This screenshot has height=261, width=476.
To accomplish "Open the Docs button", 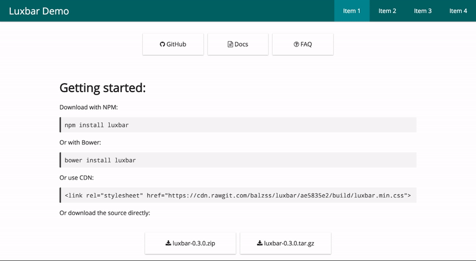I will click(238, 45).
